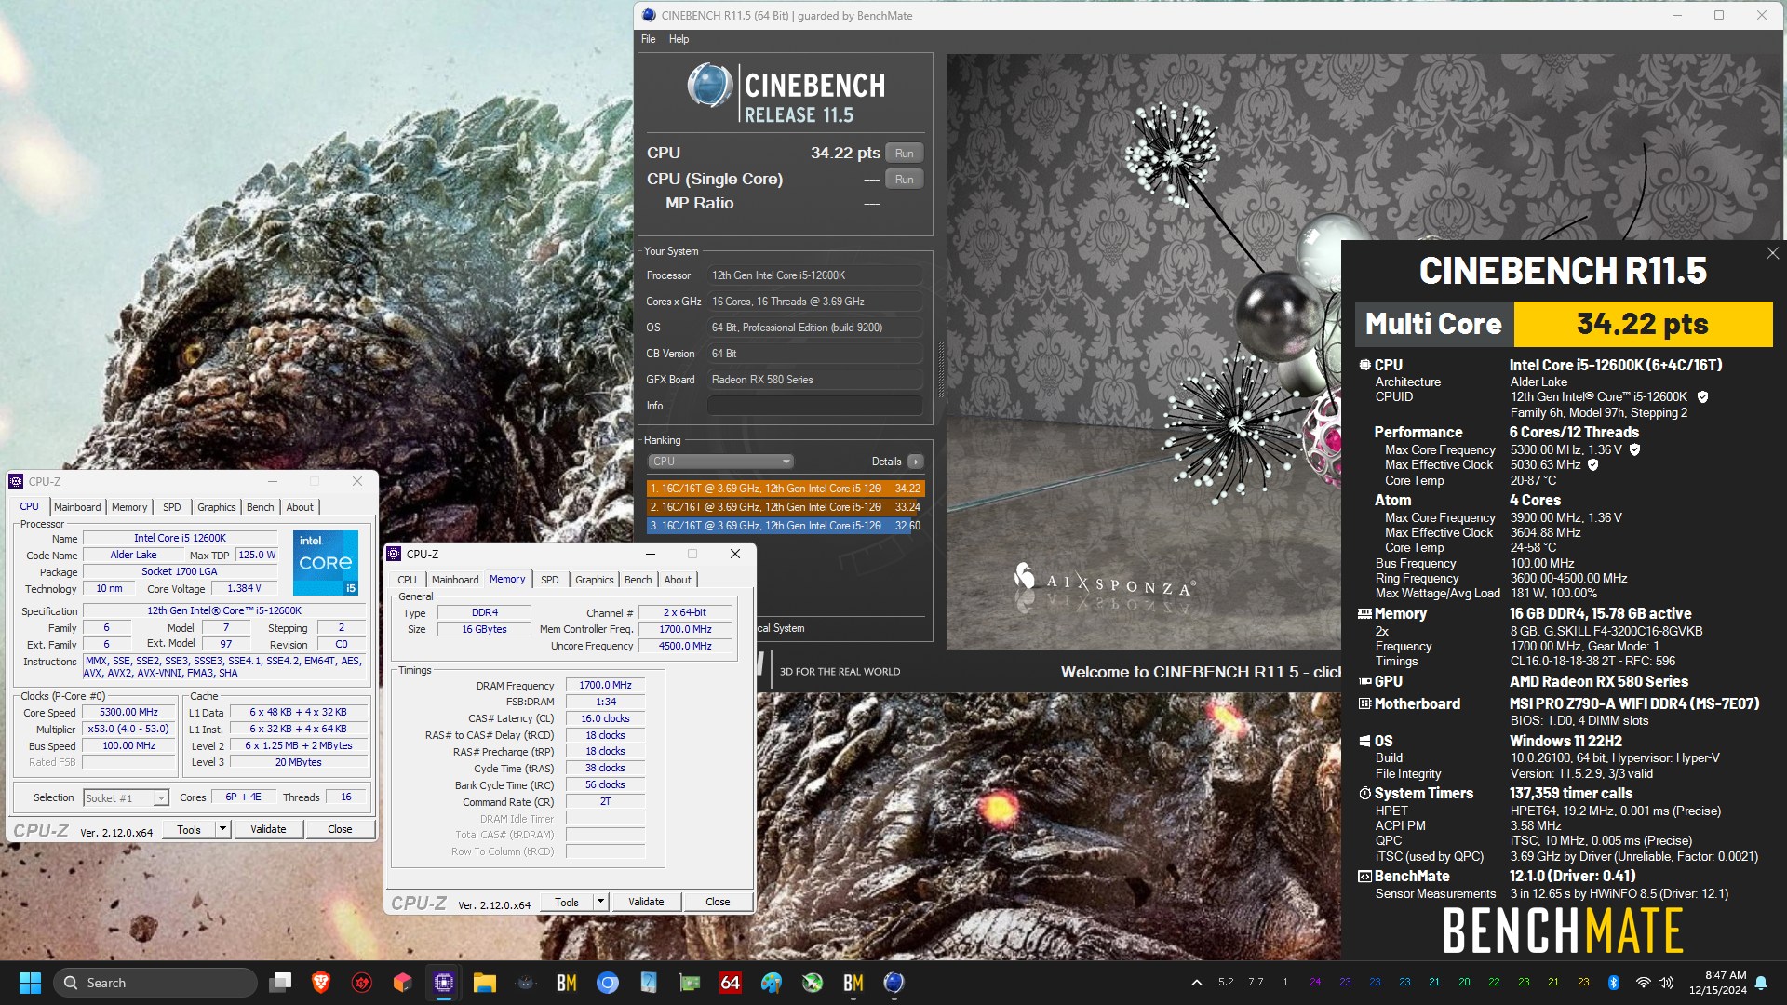This screenshot has width=1787, height=1005.
Task: Click the GFX Board field Radeon RX 580
Action: click(814, 380)
